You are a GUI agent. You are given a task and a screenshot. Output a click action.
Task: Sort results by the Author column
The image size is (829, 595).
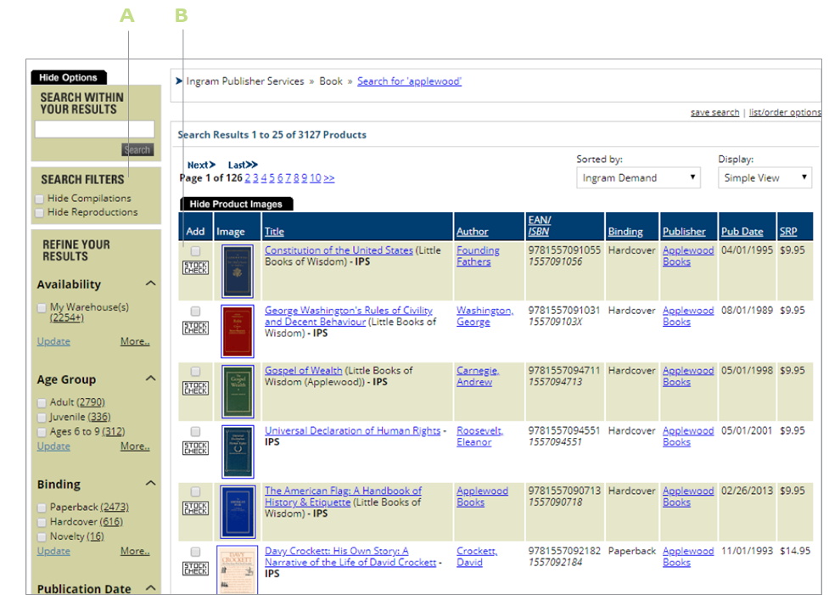472,232
